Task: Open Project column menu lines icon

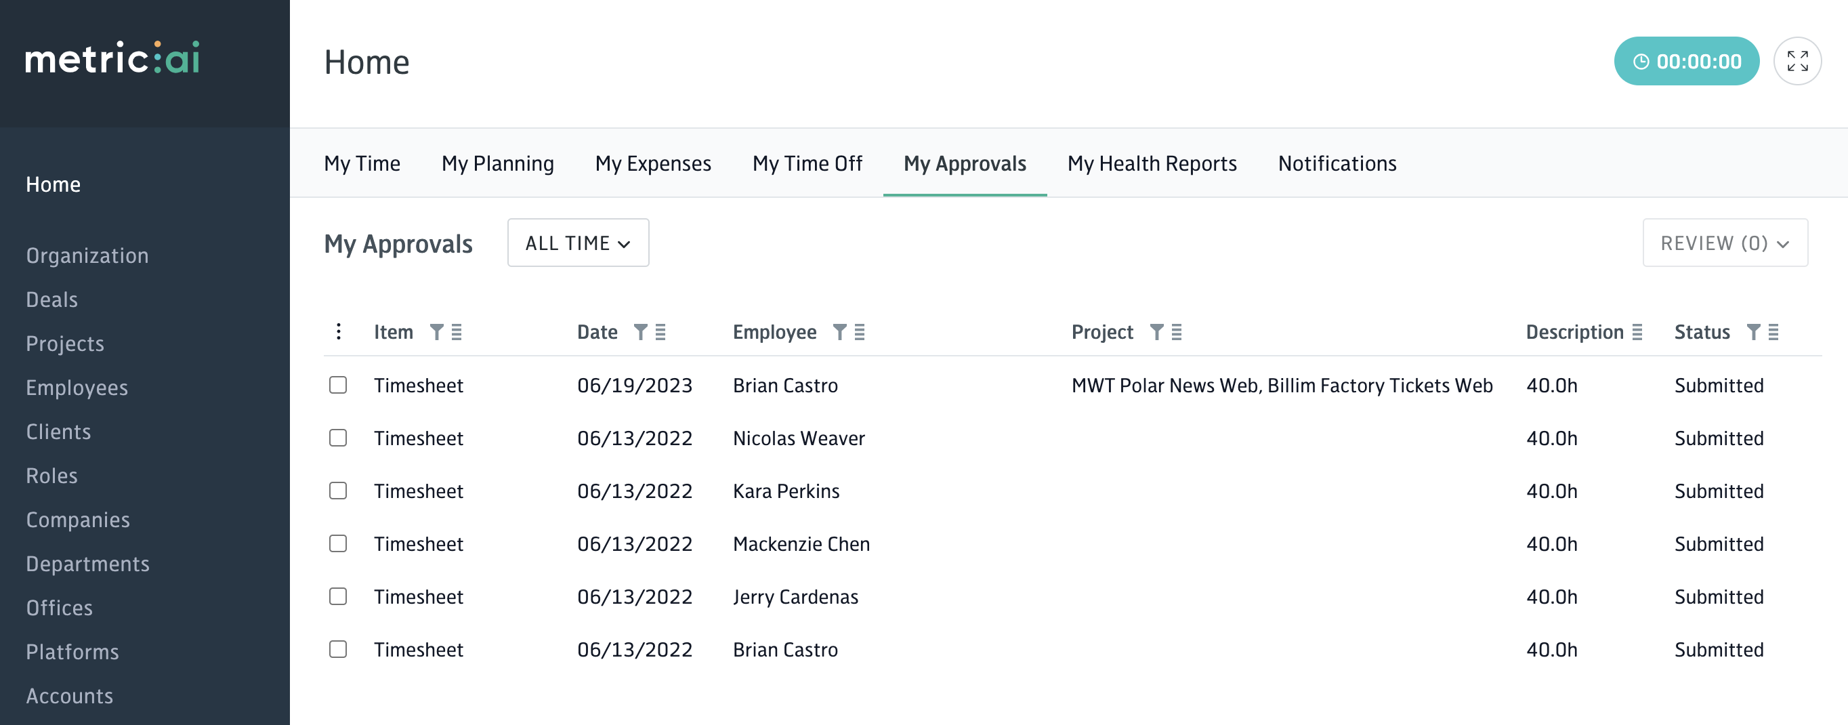Action: [1177, 331]
